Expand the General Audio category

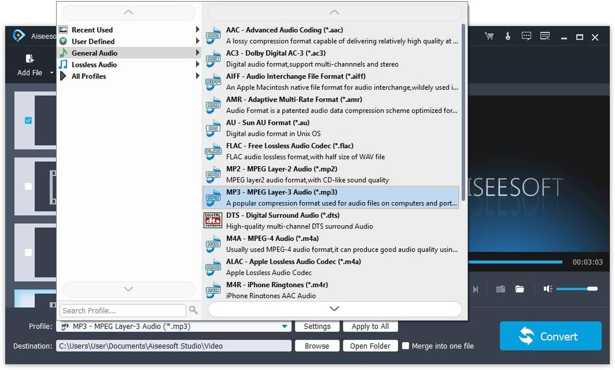pyautogui.click(x=92, y=53)
